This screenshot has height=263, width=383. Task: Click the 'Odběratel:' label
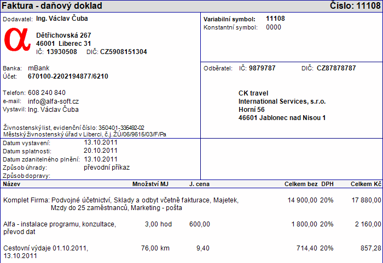tap(218, 68)
